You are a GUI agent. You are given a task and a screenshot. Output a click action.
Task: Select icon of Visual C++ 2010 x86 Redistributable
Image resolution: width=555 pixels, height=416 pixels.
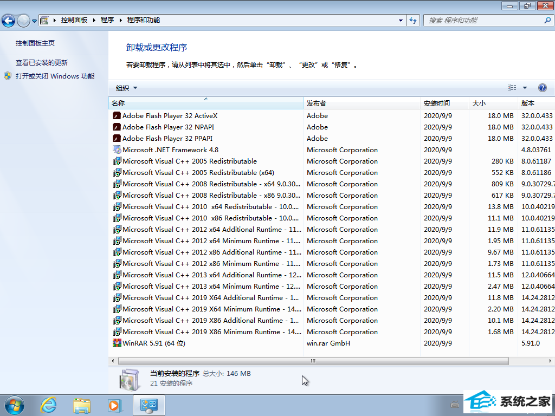117,218
